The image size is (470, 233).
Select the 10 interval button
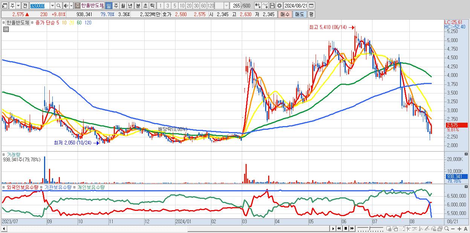coord(182,6)
